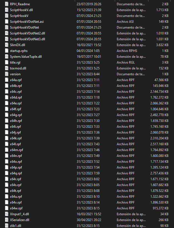Viewport: 174px width, 228px height.
Task: Click the ScriptHookVDotNet.asi file icon
Action: click(x=7, y=21)
